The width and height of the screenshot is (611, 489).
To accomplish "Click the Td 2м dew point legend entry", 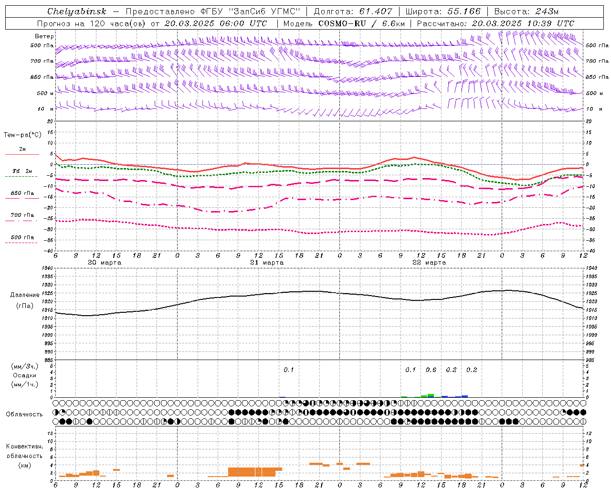I will [22, 171].
